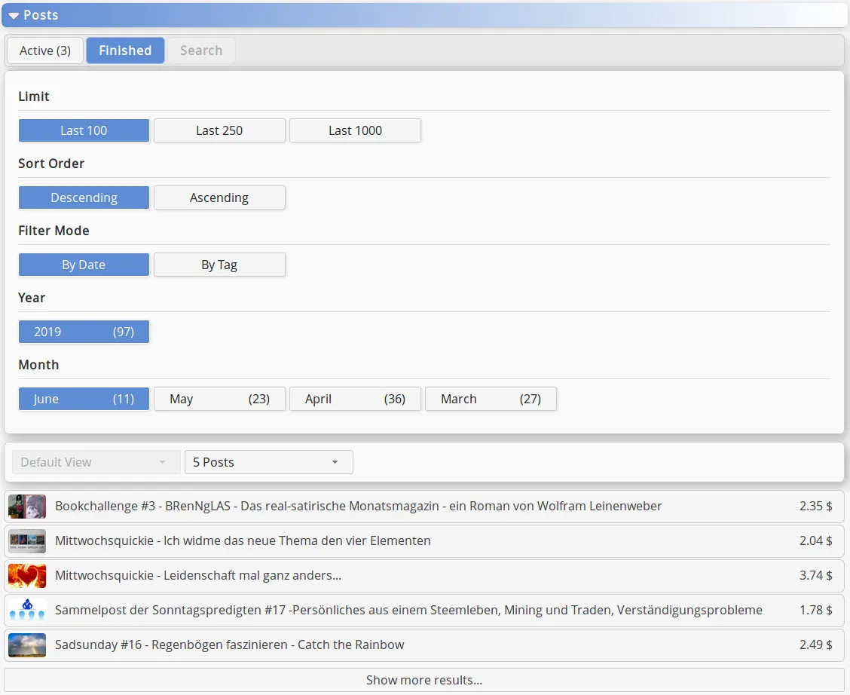
Task: Collapse the Posts section triangle
Action: tap(14, 16)
